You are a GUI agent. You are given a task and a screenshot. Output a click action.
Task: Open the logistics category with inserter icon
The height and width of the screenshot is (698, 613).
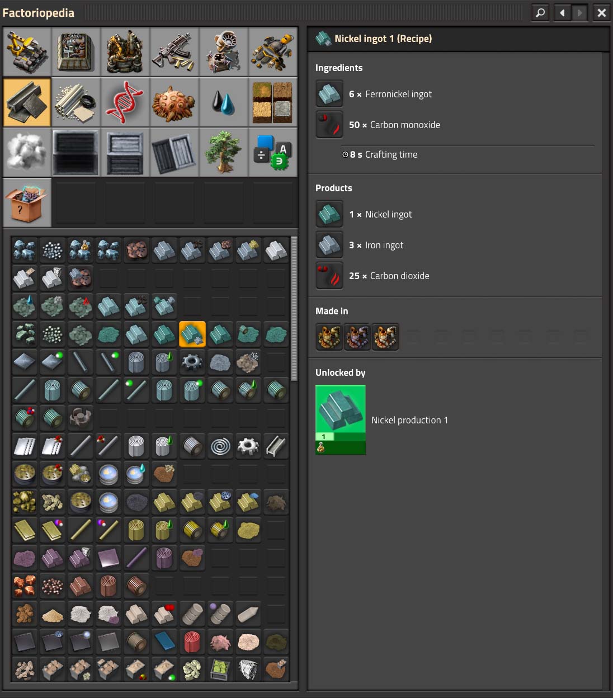tap(27, 52)
